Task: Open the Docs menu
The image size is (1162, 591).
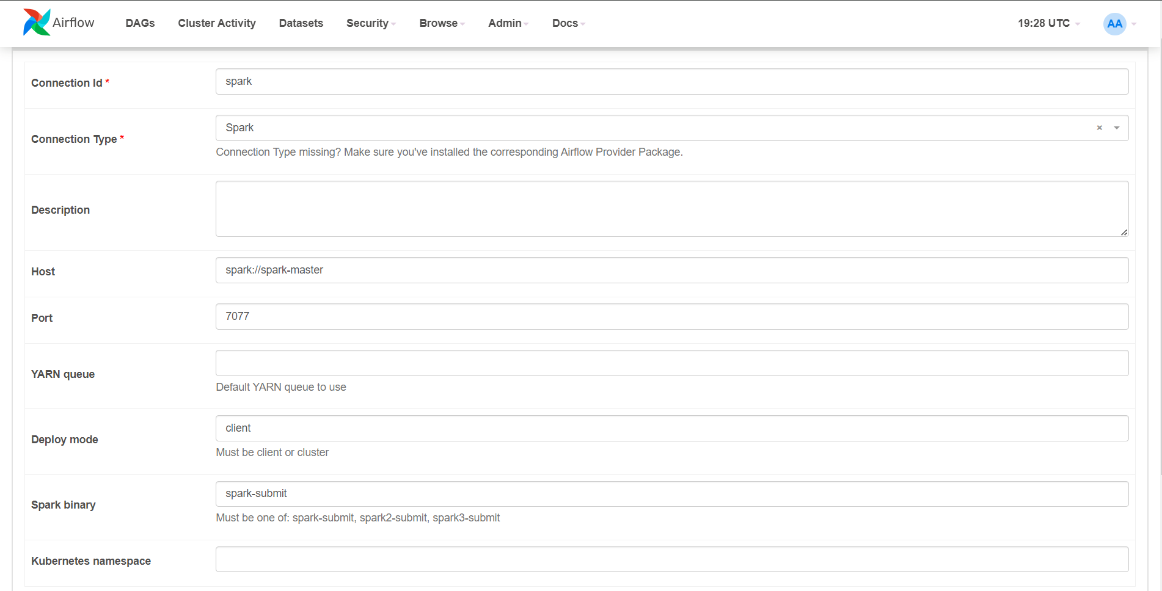Action: [x=568, y=23]
